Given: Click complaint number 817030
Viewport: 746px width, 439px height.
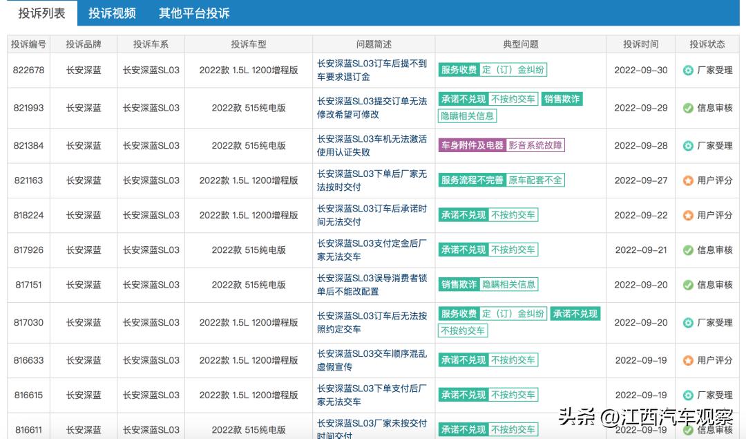Looking at the screenshot, I should tap(28, 322).
